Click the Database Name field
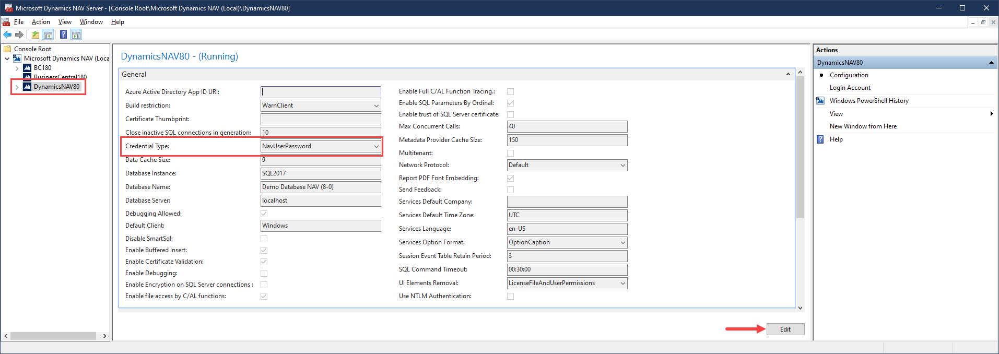Viewport: 999px width, 354px height. pyautogui.click(x=321, y=187)
